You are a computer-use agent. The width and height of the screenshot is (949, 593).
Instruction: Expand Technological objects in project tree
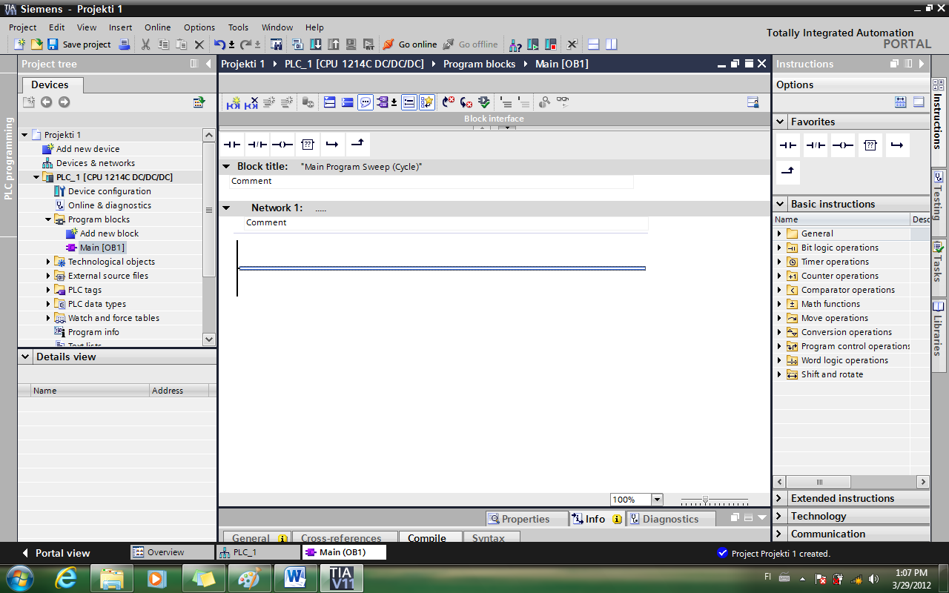point(48,262)
